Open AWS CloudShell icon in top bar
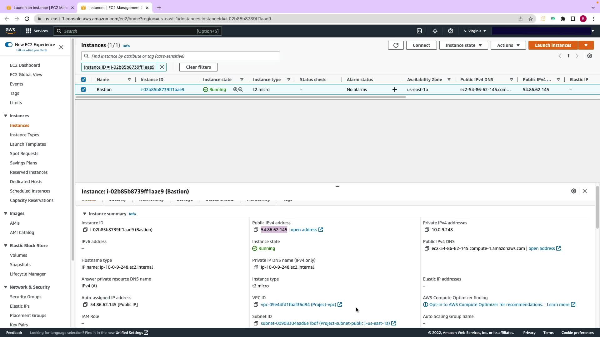The height and width of the screenshot is (337, 600). (419, 31)
